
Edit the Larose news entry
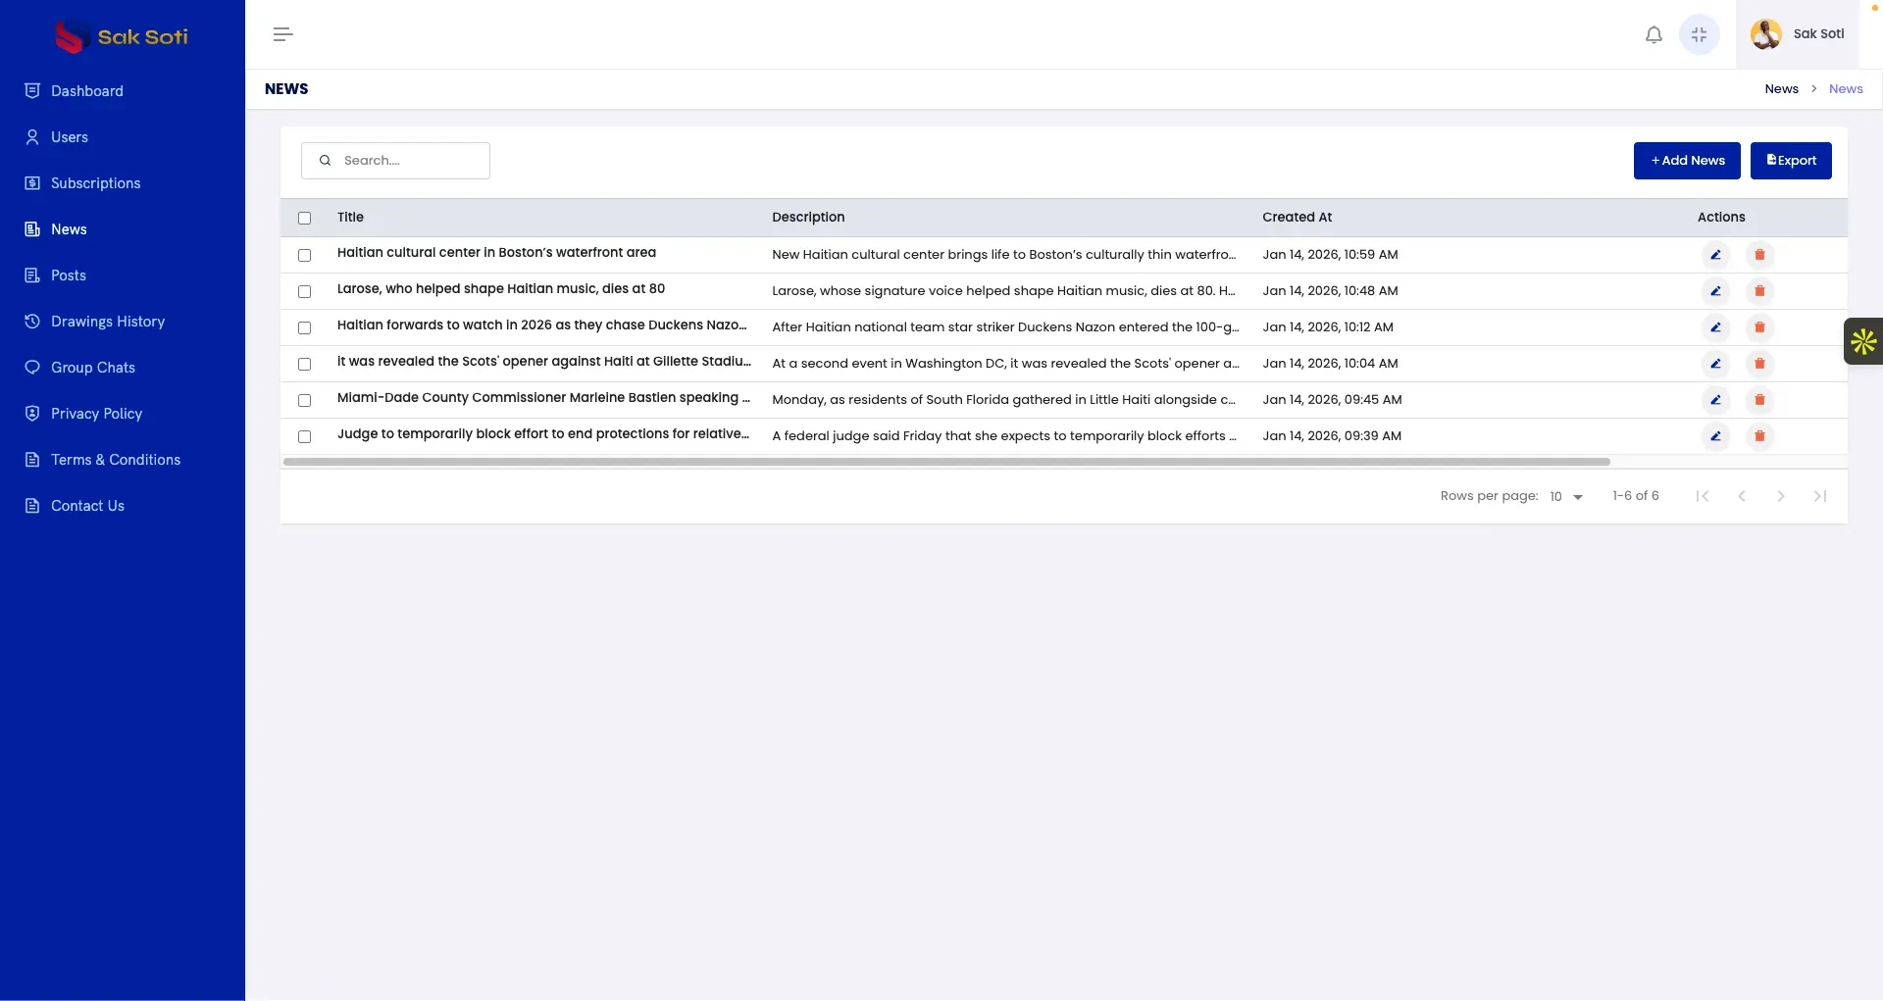pyautogui.click(x=1715, y=291)
